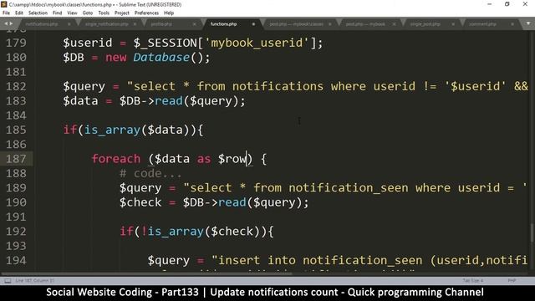The image size is (535, 301).
Task: Click is_array on line 185
Action: [112, 130]
